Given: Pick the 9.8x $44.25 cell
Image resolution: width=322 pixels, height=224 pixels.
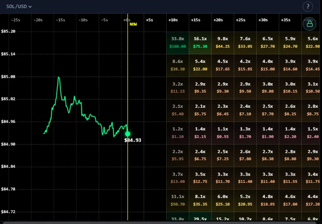Looking at the screenshot, I should (223, 43).
